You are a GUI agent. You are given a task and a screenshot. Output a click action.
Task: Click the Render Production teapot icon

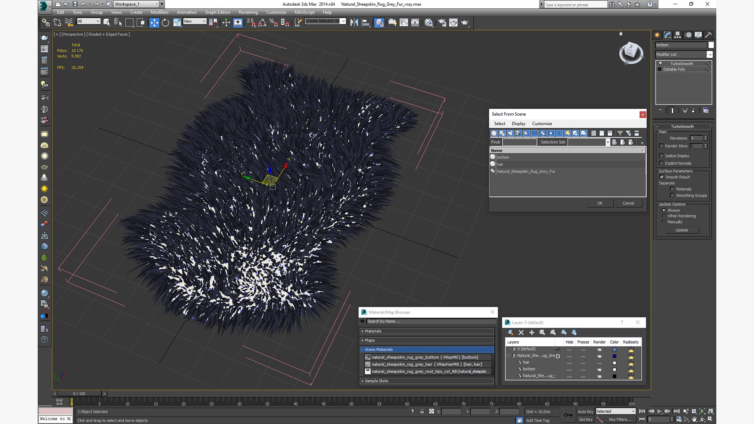[465, 22]
